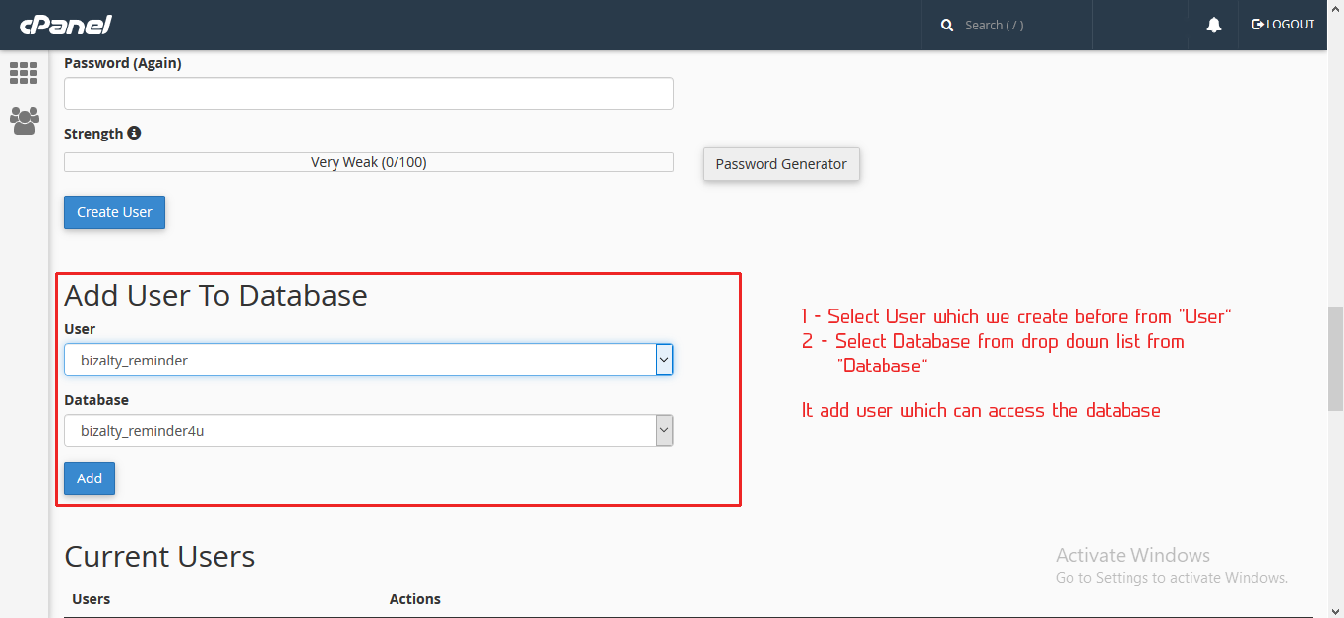Click the Users column header
The width and height of the screenshot is (1344, 618).
(x=92, y=599)
